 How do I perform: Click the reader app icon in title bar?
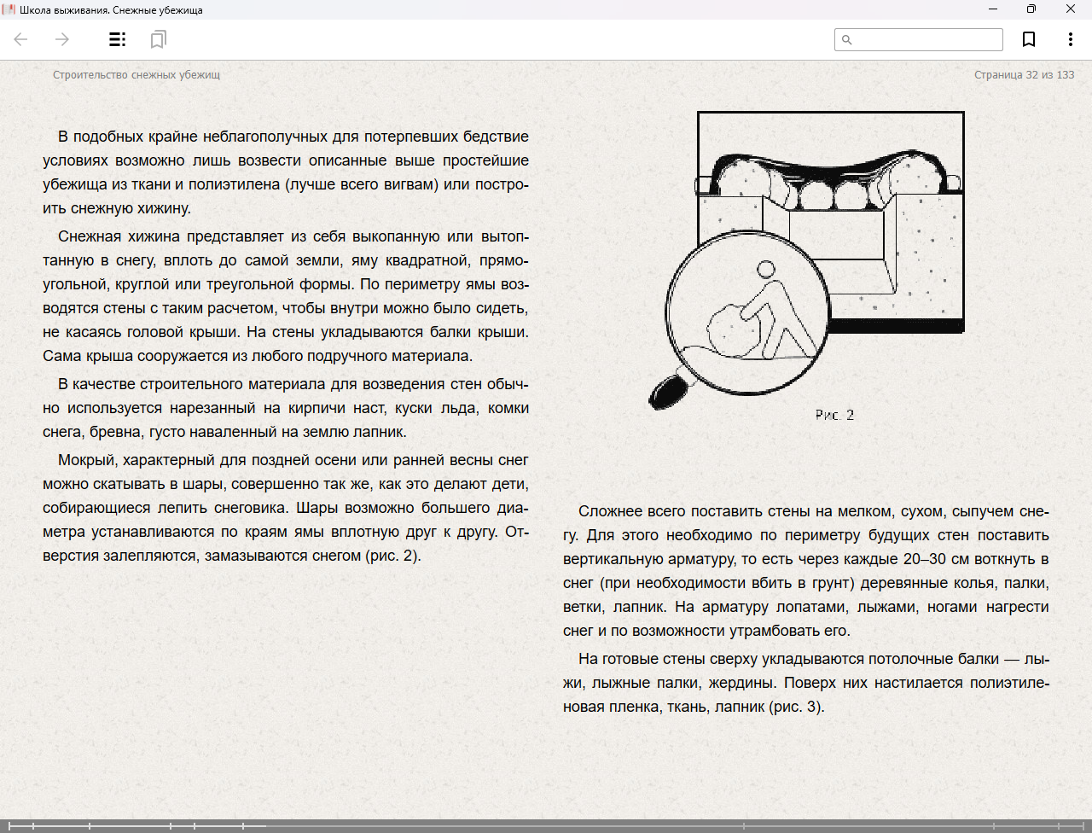tap(9, 9)
